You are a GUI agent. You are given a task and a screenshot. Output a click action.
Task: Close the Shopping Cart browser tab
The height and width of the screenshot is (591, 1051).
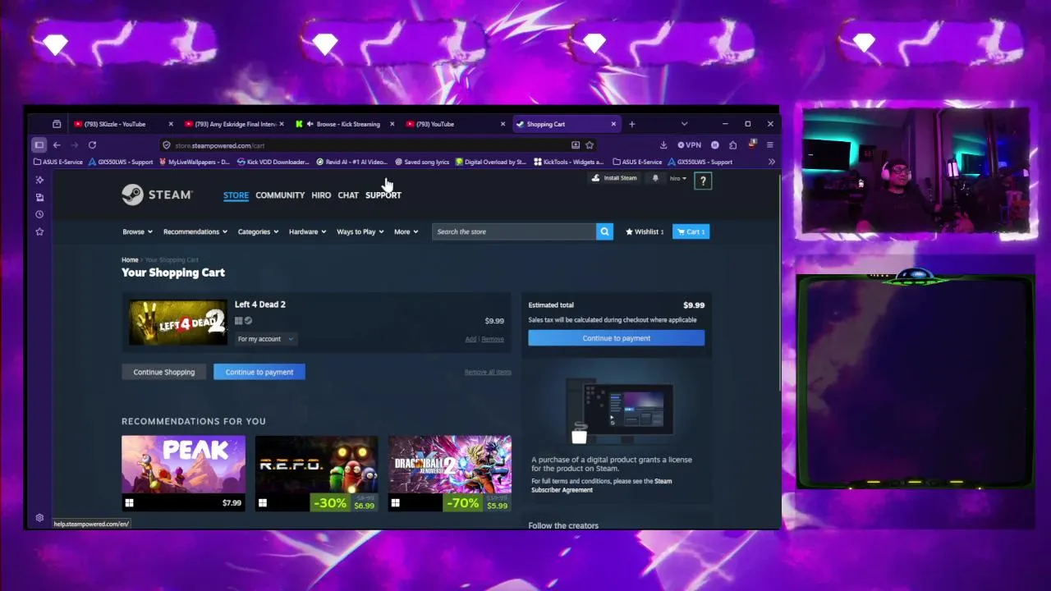coord(613,124)
